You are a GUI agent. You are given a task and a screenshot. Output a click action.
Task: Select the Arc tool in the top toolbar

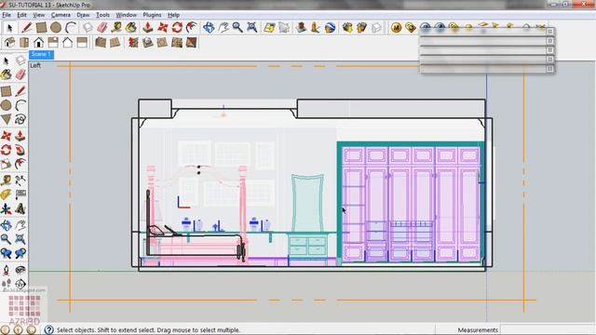[71, 28]
